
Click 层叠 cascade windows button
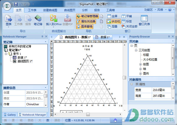112,26
